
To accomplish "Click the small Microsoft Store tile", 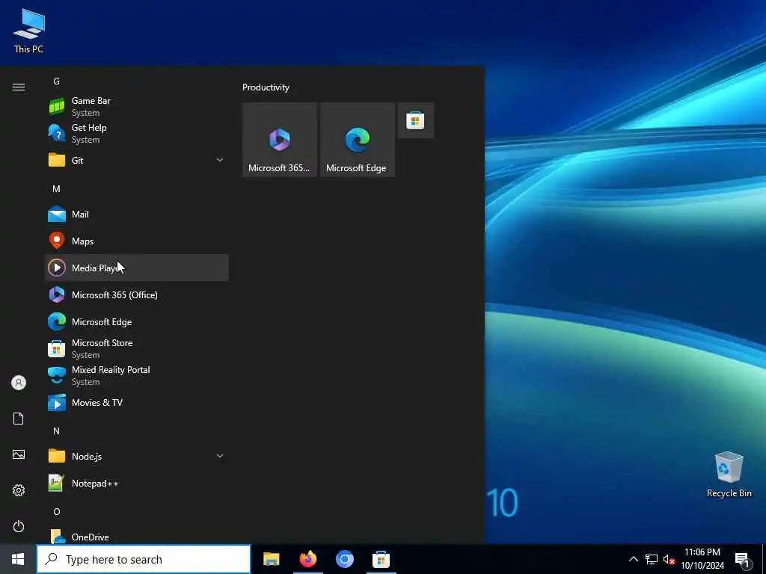I will [x=416, y=120].
